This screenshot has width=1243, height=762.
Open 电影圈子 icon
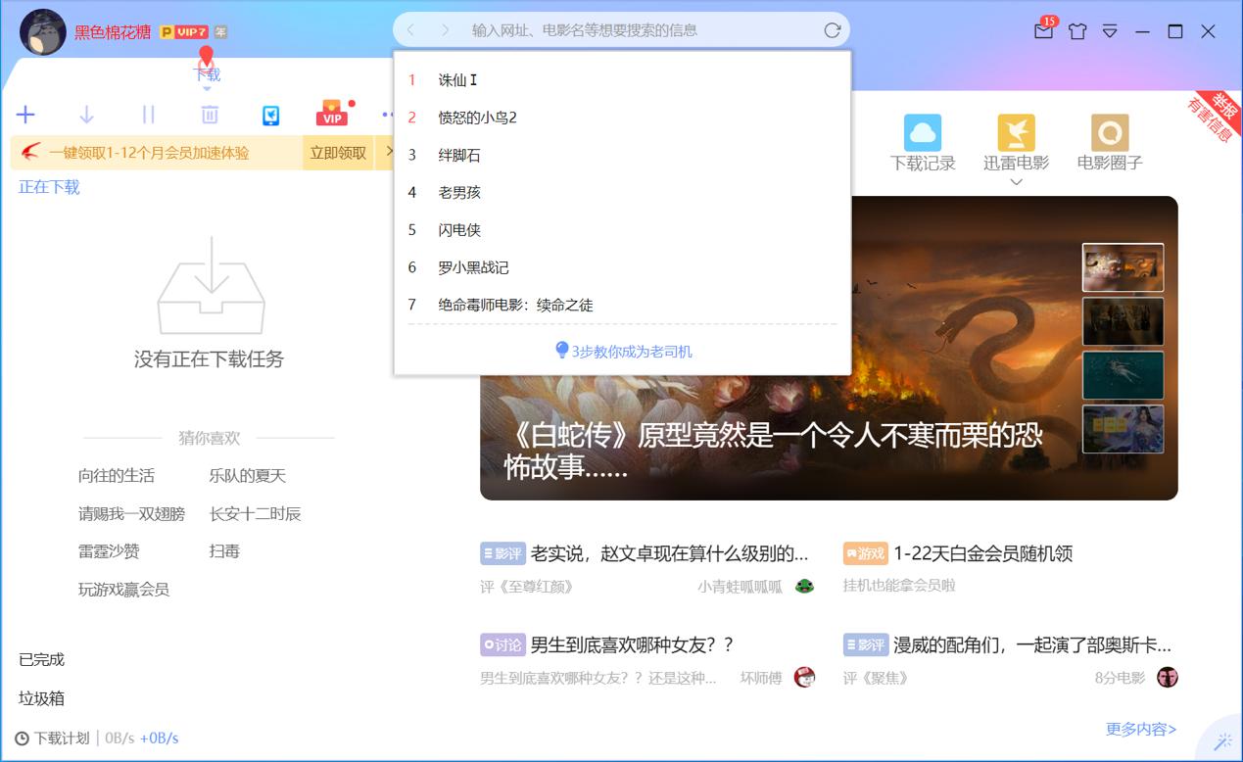point(1110,132)
